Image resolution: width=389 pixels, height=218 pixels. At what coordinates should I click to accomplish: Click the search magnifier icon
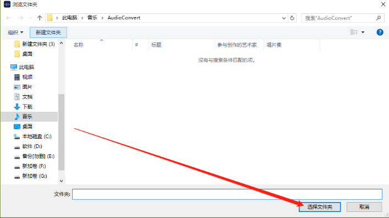point(379,18)
